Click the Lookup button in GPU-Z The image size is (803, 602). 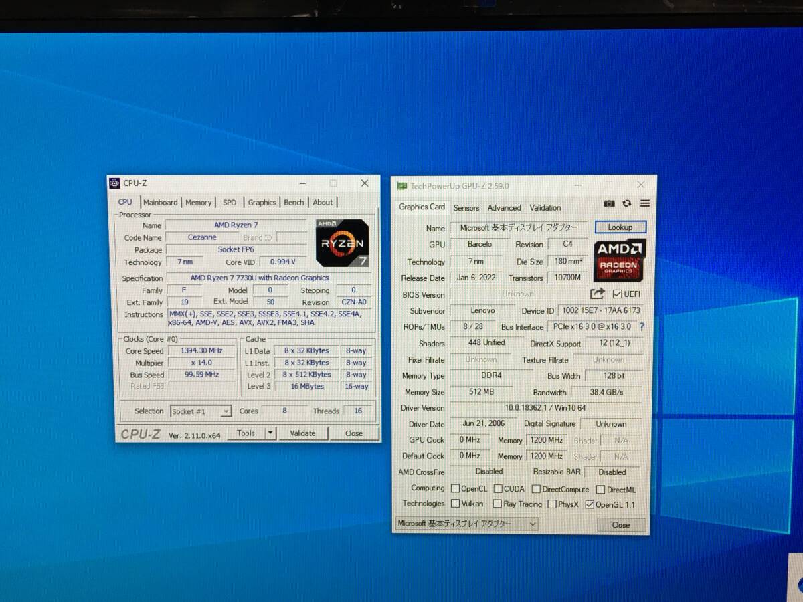[620, 227]
